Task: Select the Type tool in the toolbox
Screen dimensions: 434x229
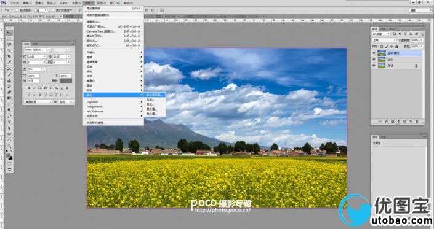Action: coord(9,122)
